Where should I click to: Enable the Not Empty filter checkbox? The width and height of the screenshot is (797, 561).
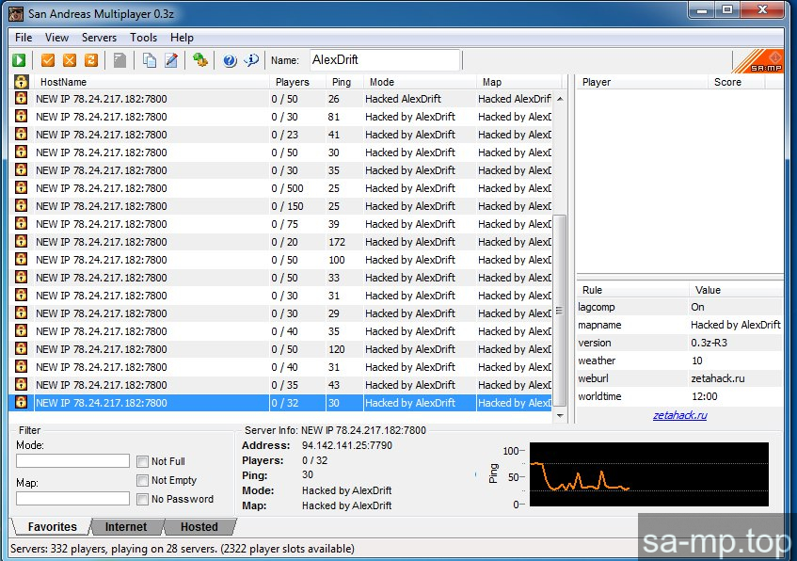pos(143,480)
